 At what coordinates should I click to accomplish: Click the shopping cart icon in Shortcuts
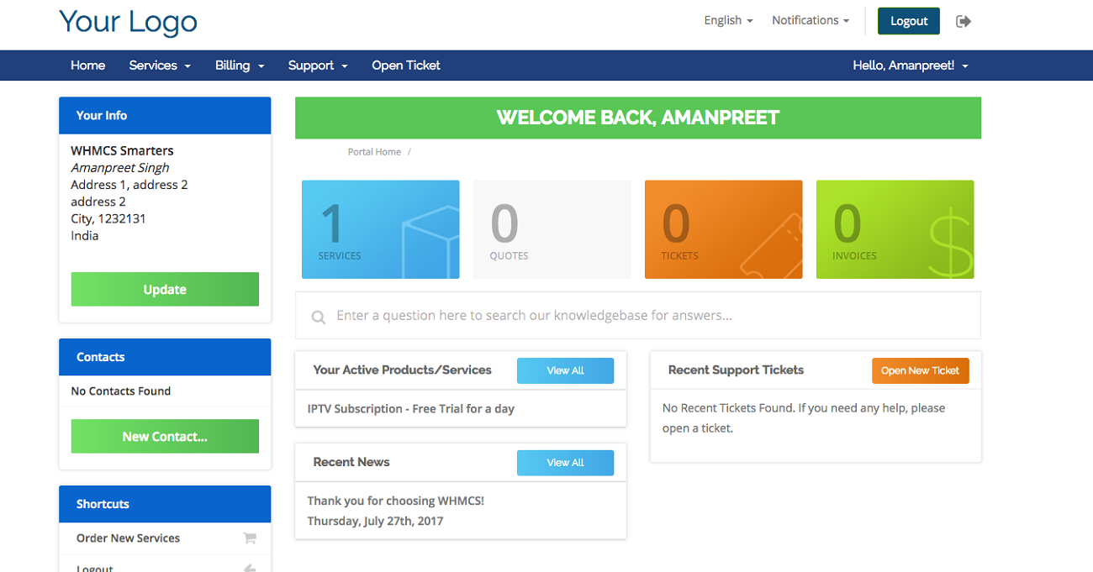[250, 538]
